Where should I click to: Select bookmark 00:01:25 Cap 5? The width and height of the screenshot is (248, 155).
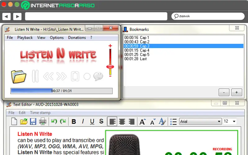184,55
